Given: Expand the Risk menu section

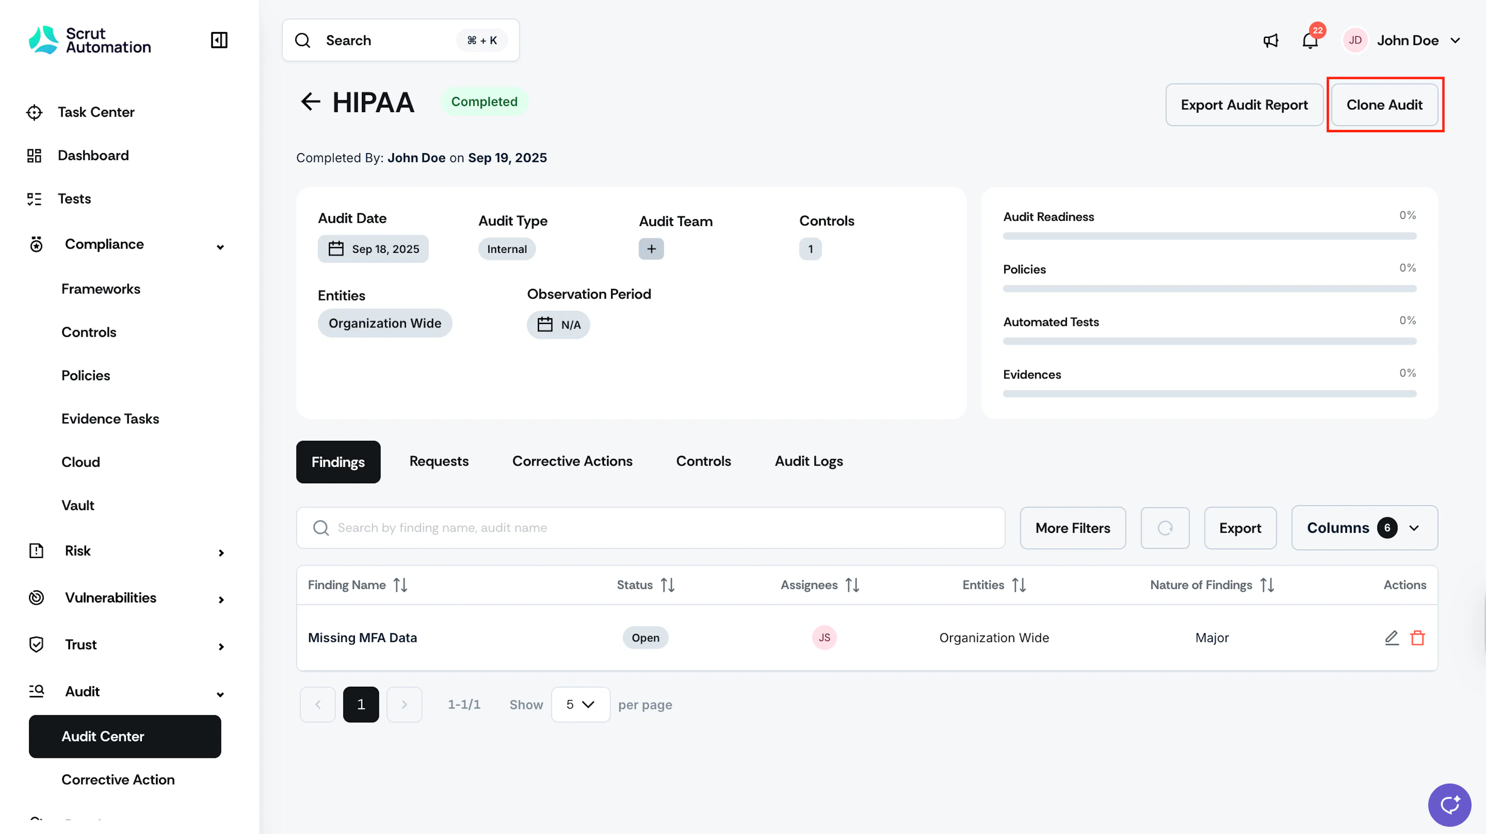Looking at the screenshot, I should [125, 551].
